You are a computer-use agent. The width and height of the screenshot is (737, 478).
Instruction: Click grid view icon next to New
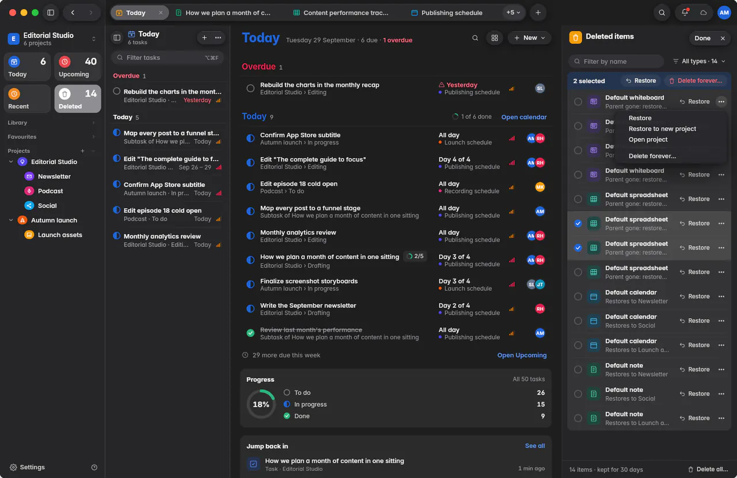[x=494, y=38]
